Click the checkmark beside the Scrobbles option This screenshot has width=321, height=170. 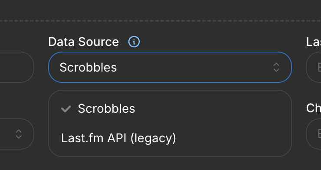tap(66, 109)
